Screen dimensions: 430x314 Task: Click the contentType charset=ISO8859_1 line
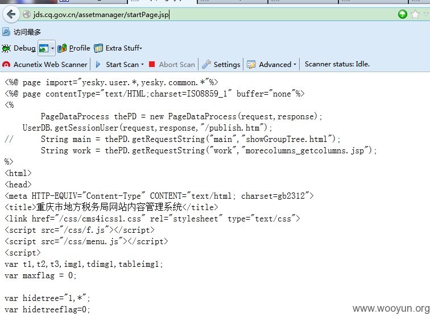coord(154,94)
